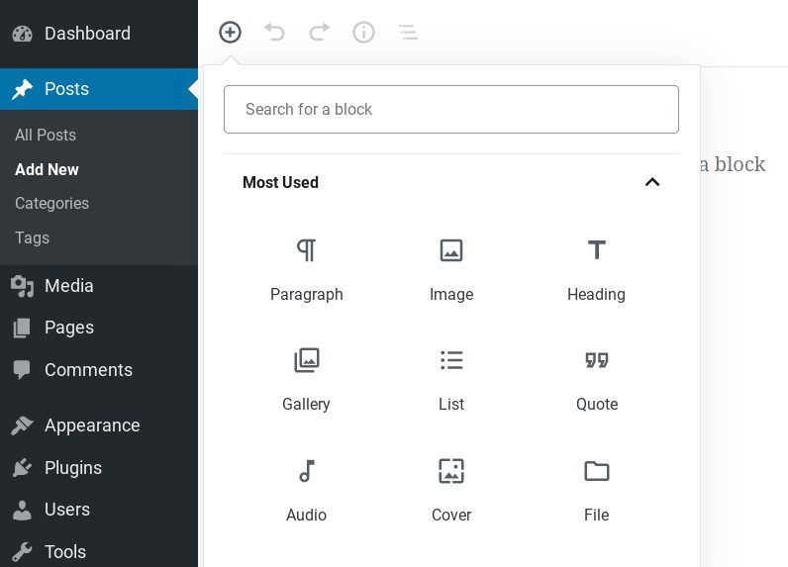Open the Comments menu
The height and width of the screenshot is (567, 788).
[x=99, y=370]
